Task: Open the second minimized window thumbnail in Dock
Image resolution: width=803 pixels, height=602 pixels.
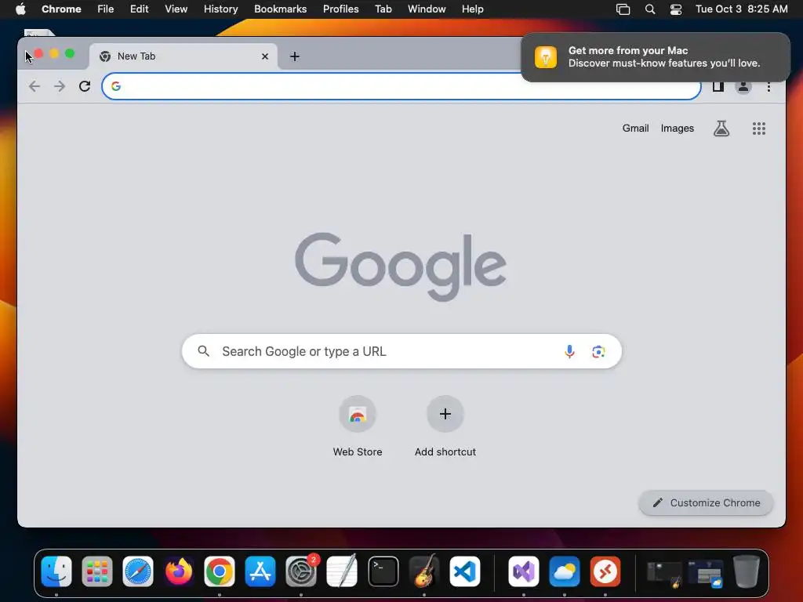Action: [x=705, y=574]
